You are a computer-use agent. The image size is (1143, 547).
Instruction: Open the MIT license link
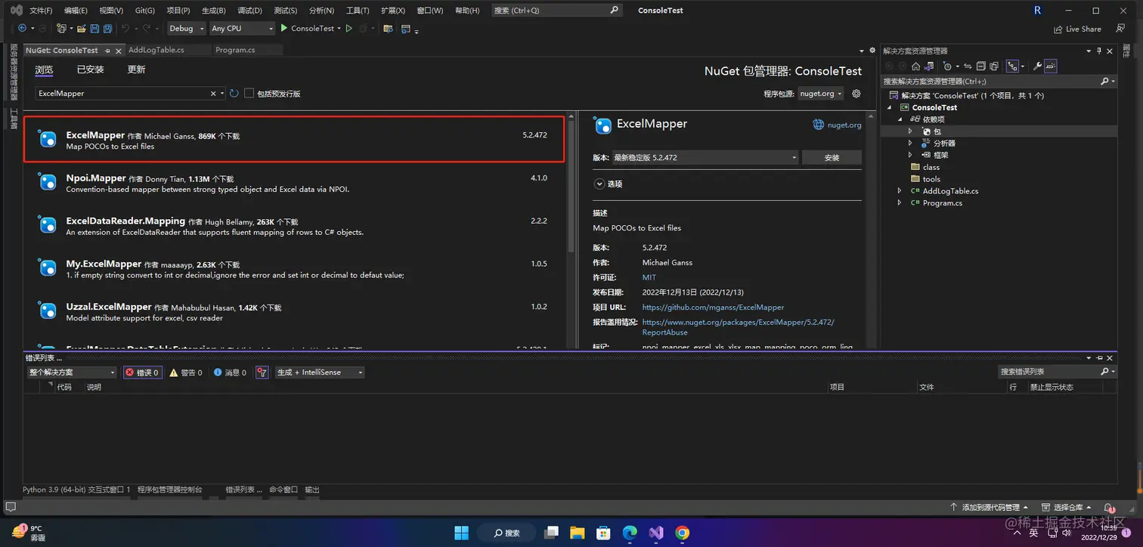(x=649, y=278)
